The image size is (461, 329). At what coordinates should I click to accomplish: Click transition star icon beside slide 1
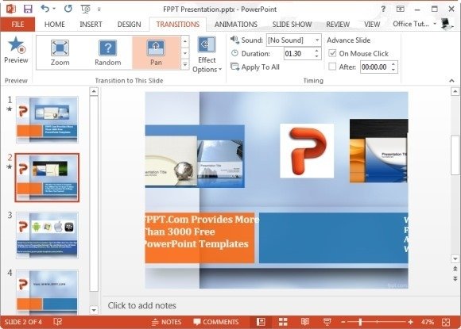coord(10,109)
